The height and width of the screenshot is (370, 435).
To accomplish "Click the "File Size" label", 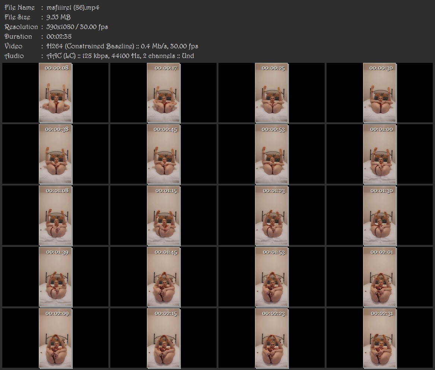I will pos(18,17).
